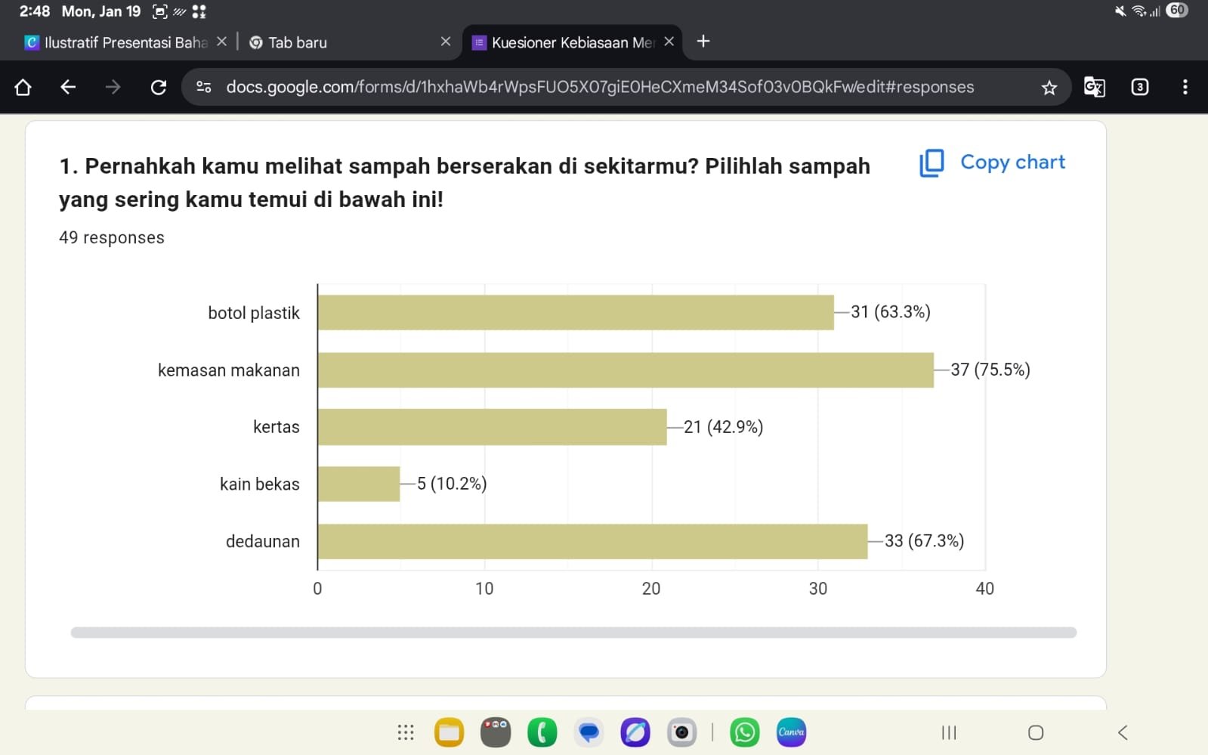Open the app drawer grid icon
This screenshot has height=755, width=1208.
(406, 732)
